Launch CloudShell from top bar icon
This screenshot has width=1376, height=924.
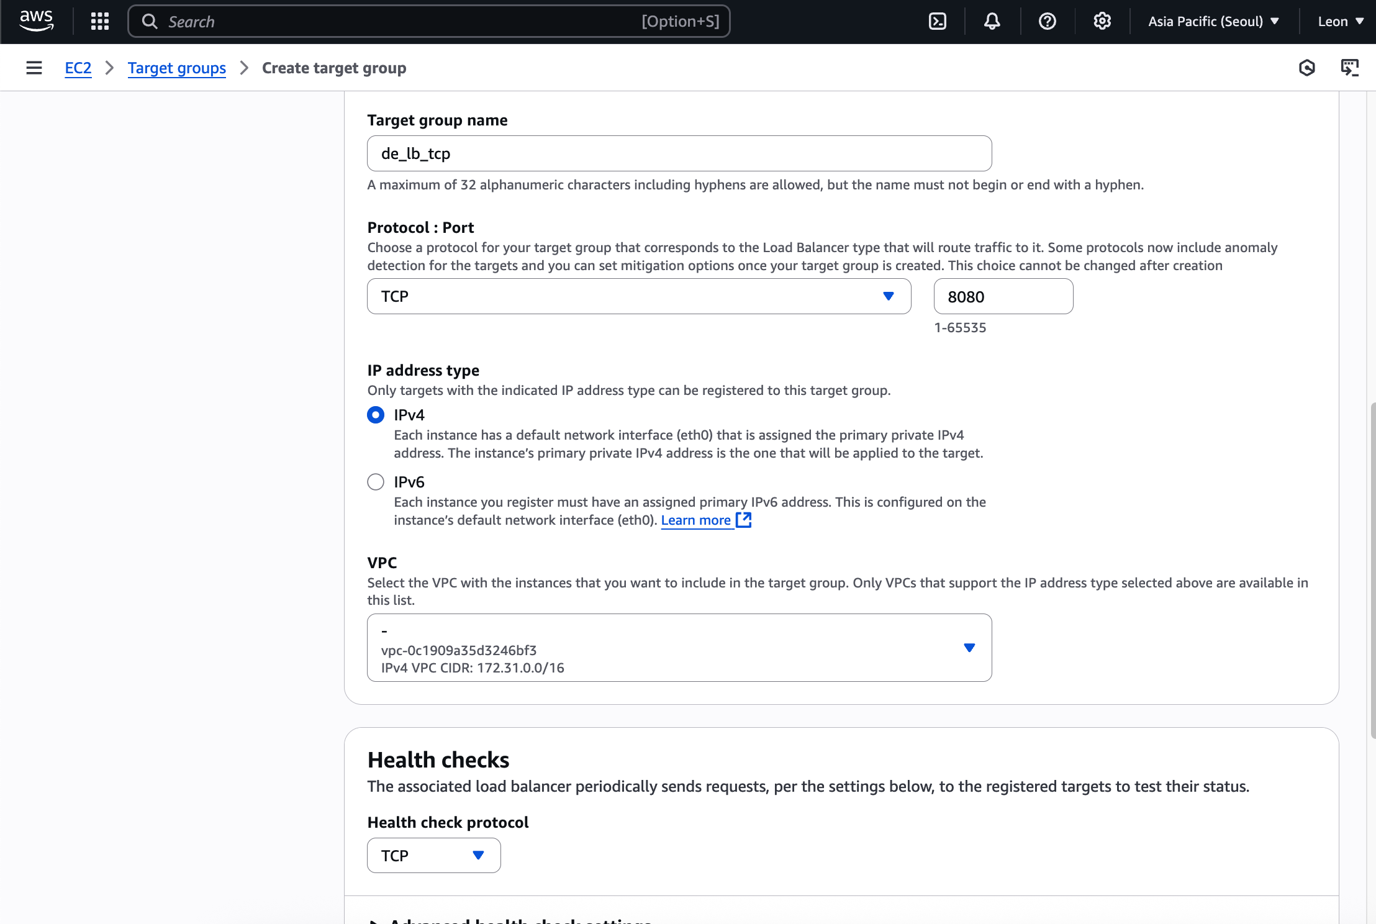(937, 21)
